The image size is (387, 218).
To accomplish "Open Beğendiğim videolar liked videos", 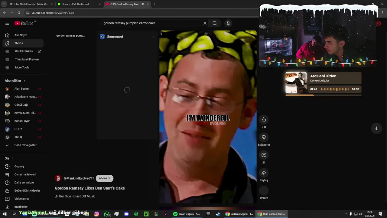I will click(x=23, y=190).
